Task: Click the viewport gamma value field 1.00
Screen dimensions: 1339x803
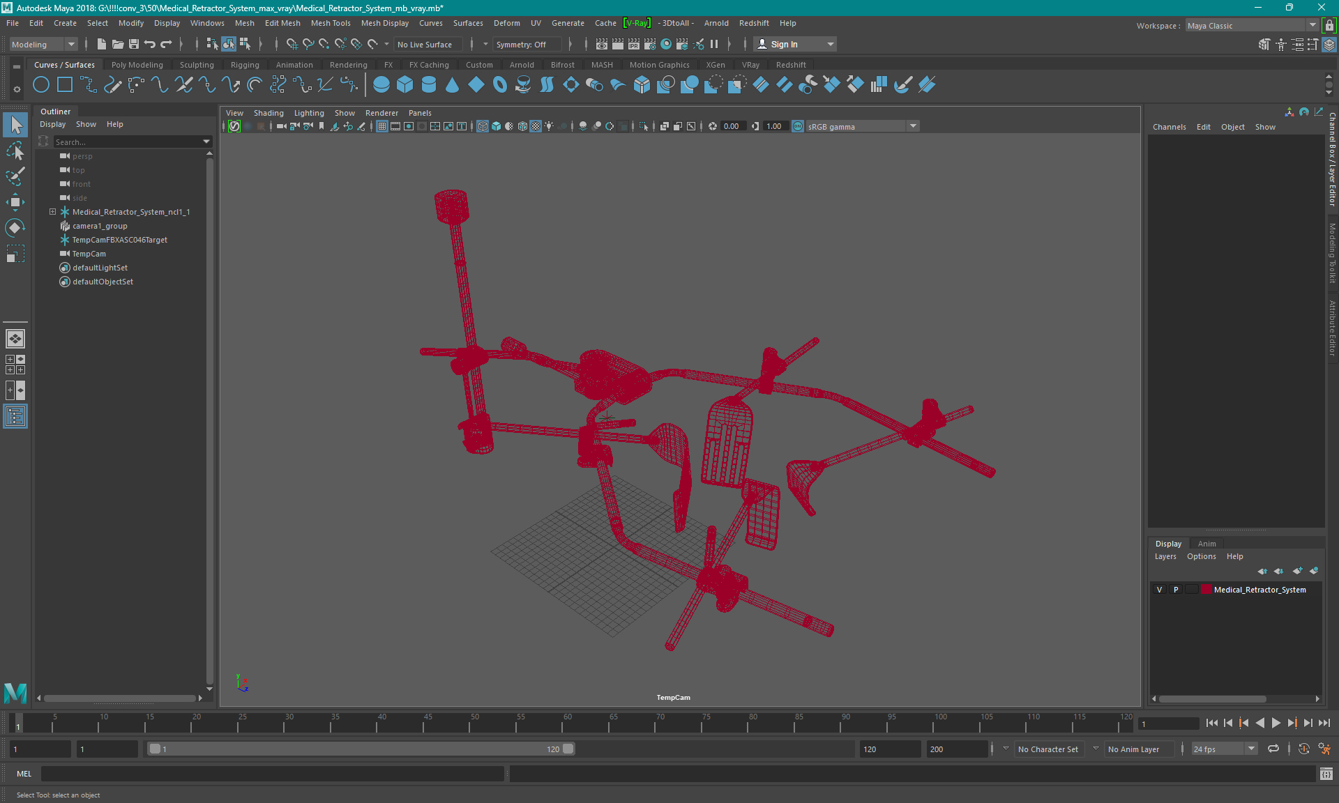Action: click(774, 126)
